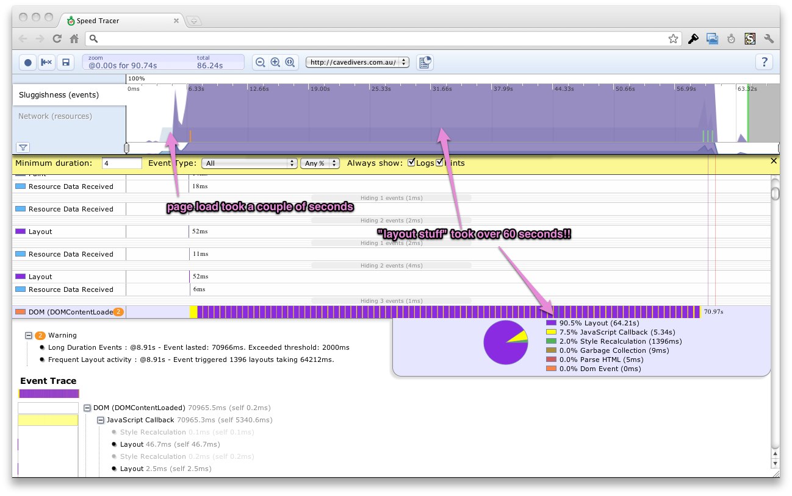Click the zoom out magnifier icon
Image resolution: width=792 pixels, height=496 pixels.
click(261, 62)
